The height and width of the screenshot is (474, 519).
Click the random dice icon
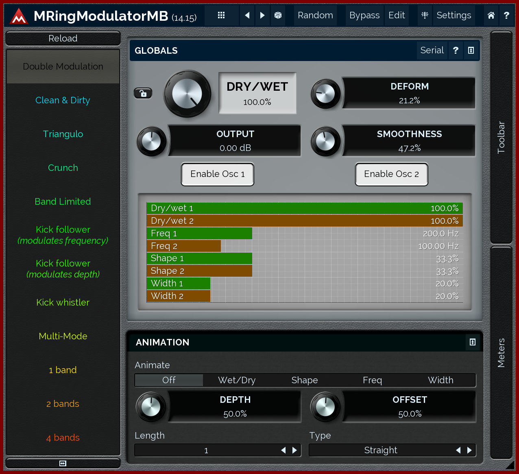click(278, 15)
